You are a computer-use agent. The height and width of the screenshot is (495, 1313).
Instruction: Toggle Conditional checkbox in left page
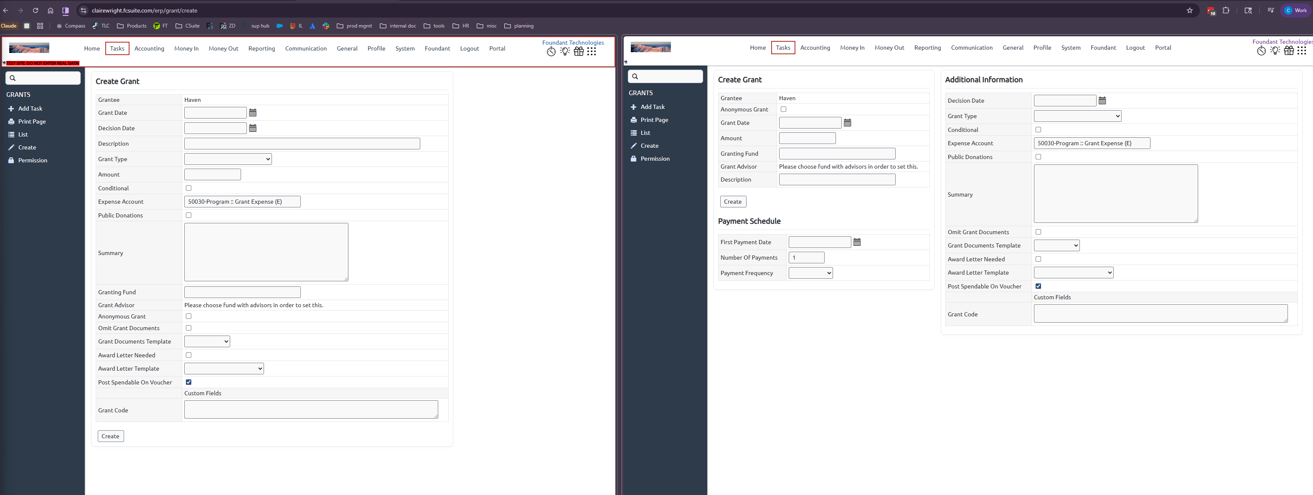[x=188, y=188]
